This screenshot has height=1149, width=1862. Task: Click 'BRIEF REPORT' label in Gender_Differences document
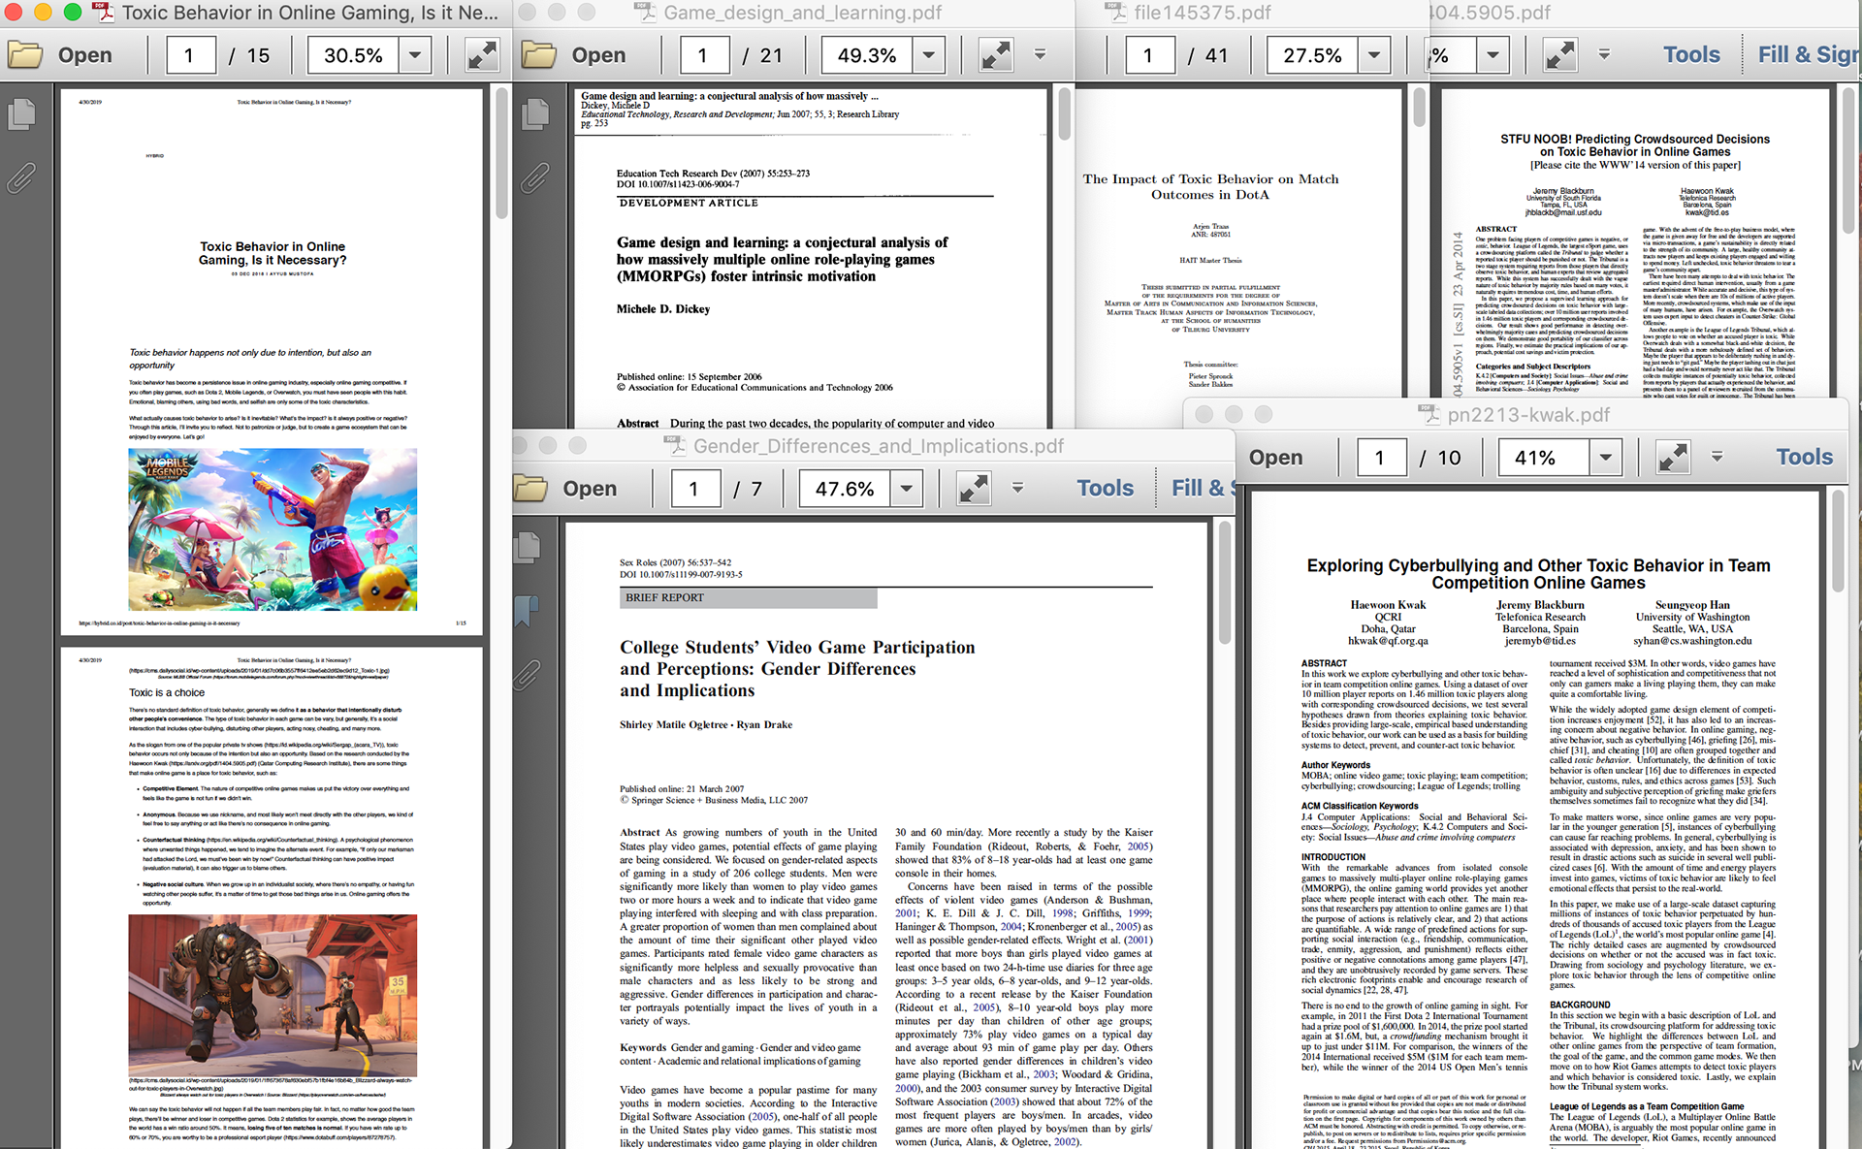coord(664,597)
